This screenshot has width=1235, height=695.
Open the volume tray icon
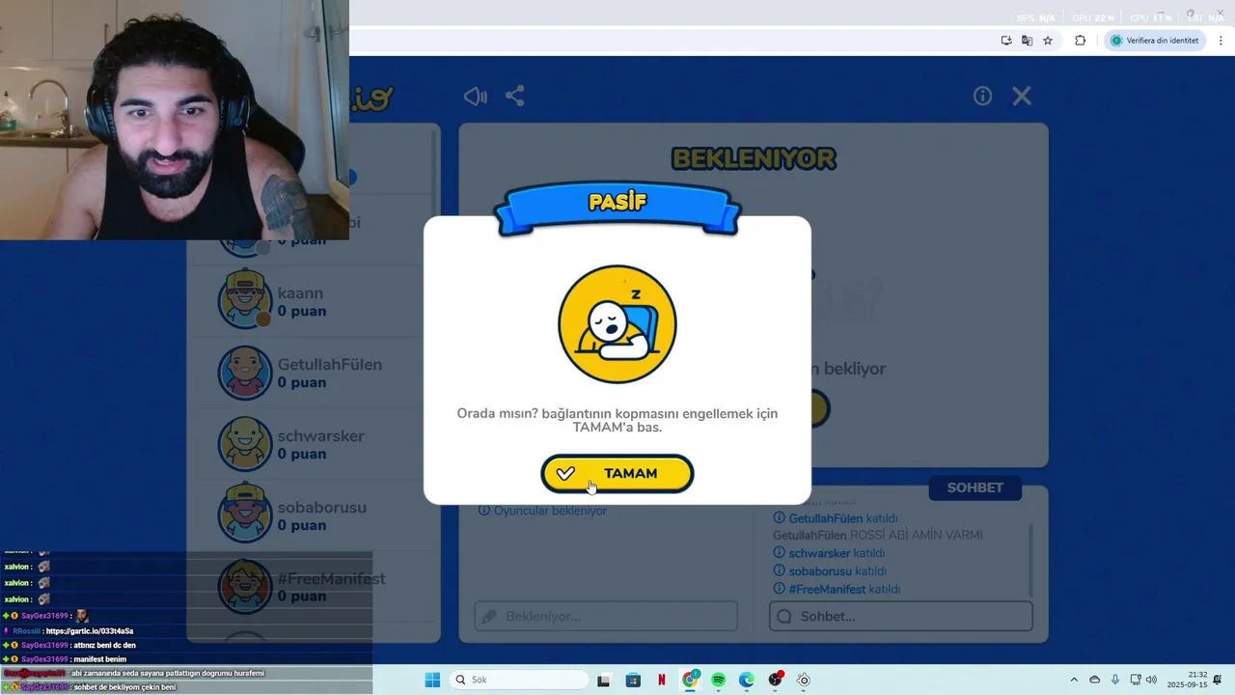(x=1151, y=681)
